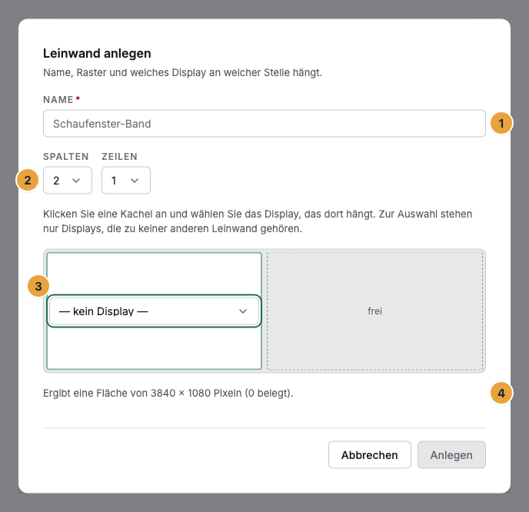
Task: Click the ZEILEN label
Action: (x=119, y=157)
